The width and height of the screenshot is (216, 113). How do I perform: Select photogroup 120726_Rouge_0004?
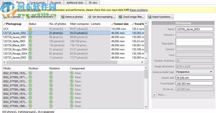pyautogui.click(x=73, y=49)
